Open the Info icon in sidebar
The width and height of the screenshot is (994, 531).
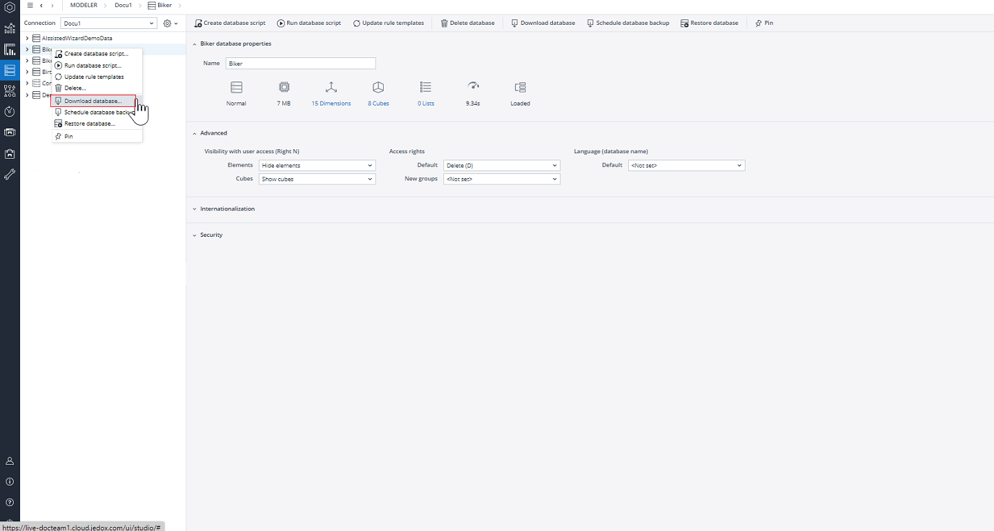(9, 481)
